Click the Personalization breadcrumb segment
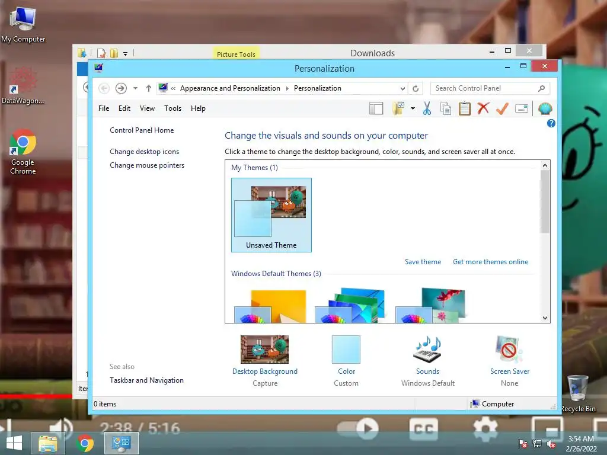The height and width of the screenshot is (455, 607). [318, 89]
